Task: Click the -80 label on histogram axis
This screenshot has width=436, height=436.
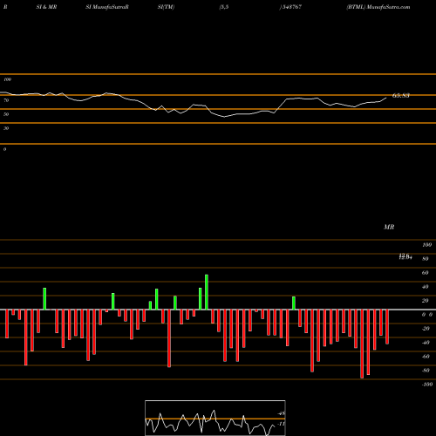Action: point(426,371)
